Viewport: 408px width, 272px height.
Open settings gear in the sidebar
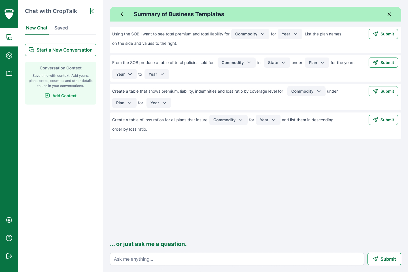pos(9,220)
